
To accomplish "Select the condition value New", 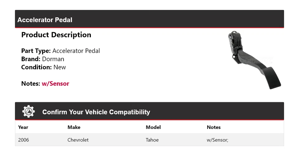I will coord(60,67).
